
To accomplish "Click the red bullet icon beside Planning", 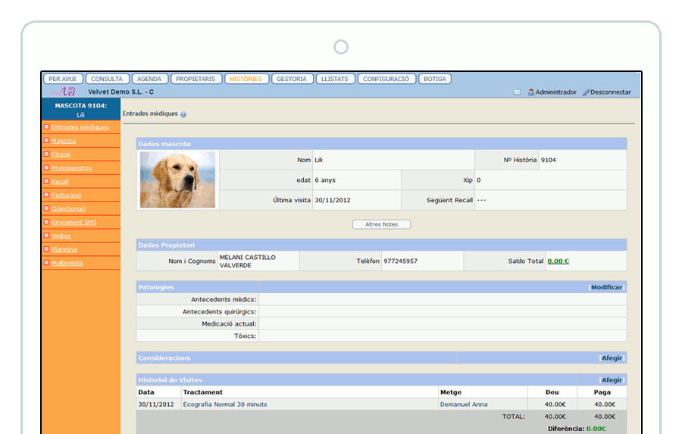I will tap(46, 249).
